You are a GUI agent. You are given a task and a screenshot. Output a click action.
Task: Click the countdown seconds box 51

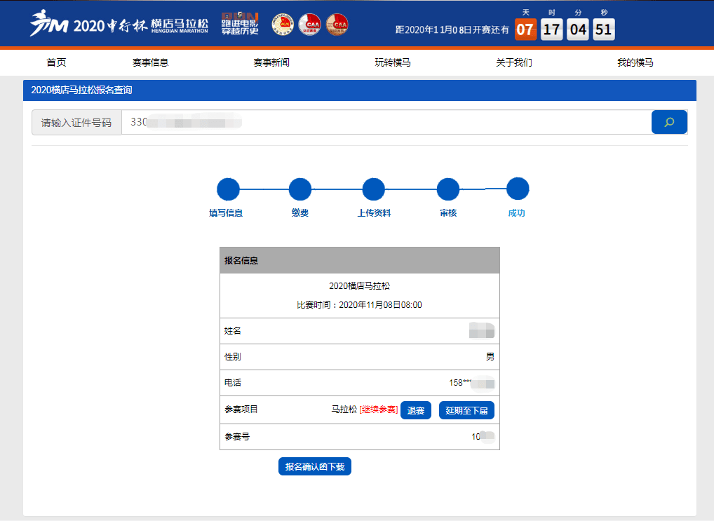tap(604, 29)
